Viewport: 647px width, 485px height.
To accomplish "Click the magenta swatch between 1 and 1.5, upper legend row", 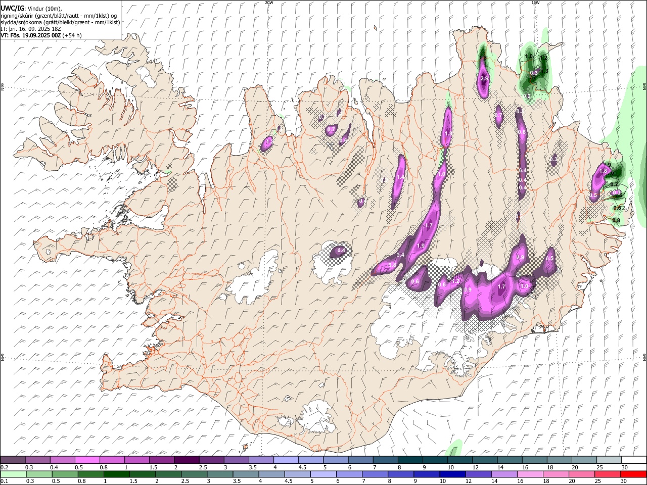I will point(137,460).
